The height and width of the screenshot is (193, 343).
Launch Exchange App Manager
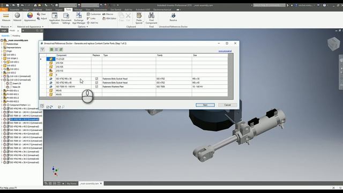coord(79,18)
